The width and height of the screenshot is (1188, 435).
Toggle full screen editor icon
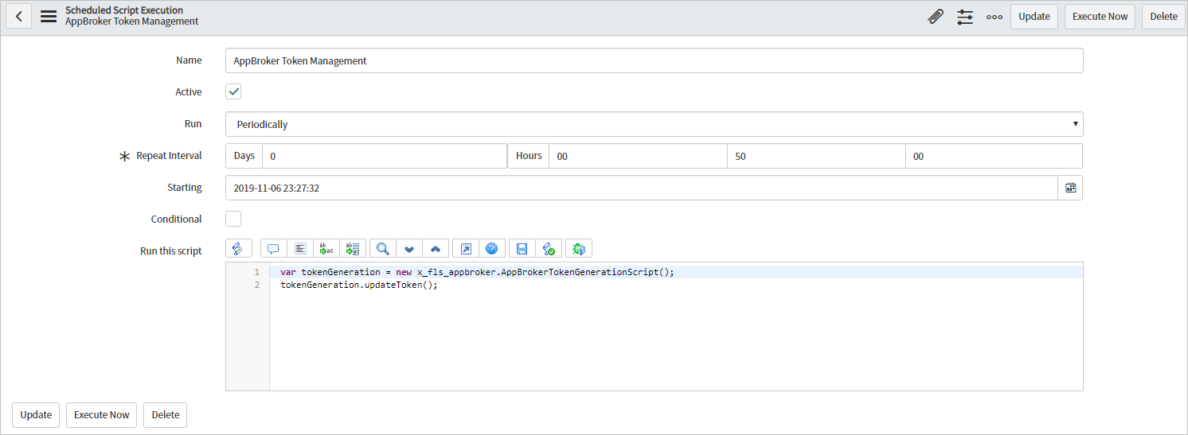[466, 248]
